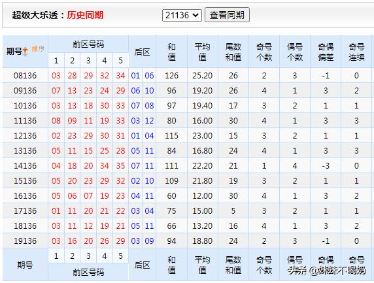Click the 和值 top column header
Screen dimensions: 374x283
pyautogui.click(x=171, y=52)
